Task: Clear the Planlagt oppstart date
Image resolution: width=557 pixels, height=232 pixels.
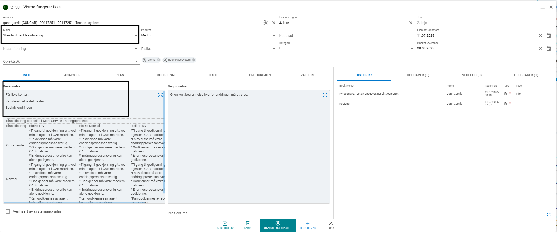Action: (x=541, y=36)
